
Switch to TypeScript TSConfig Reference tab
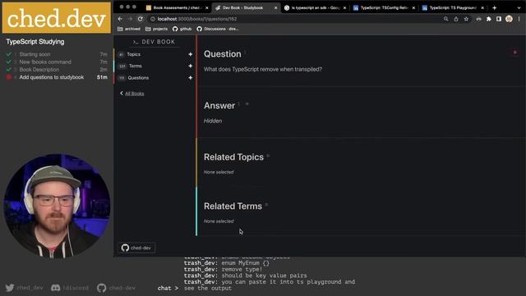(x=381, y=7)
